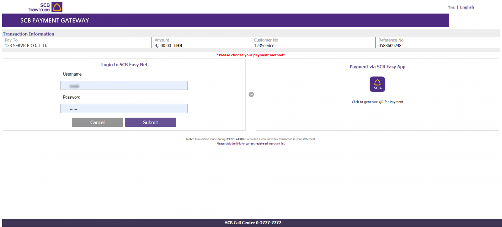The image size is (502, 227).
Task: Focus the Password input field
Action: coord(124,108)
